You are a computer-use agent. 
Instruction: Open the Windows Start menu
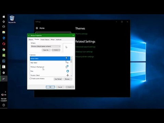coord(4,17)
